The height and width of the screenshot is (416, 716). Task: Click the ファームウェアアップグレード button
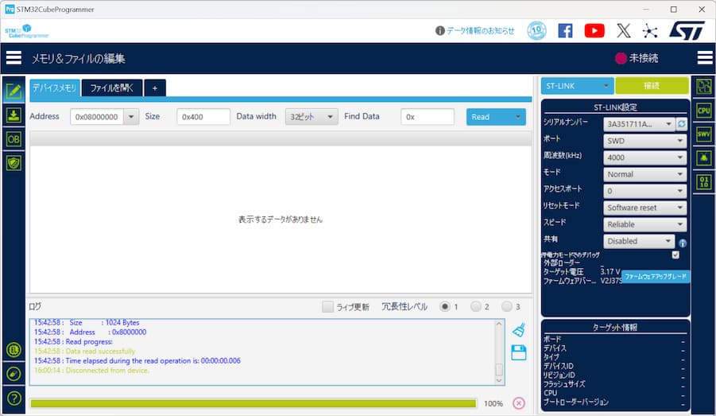[x=656, y=277]
